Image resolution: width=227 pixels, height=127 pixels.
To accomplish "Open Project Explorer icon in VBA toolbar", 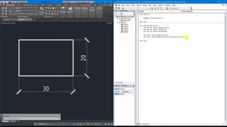I will coord(155,8).
